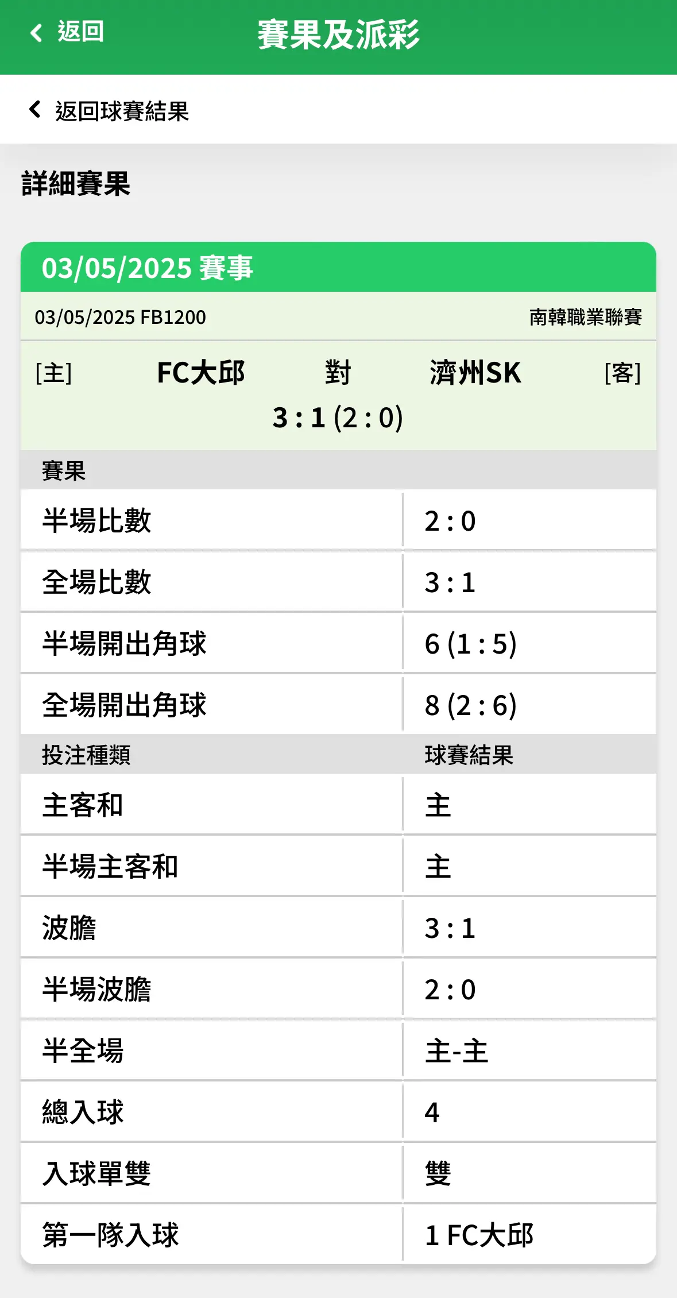Tap the back chevron in green header
677x1298 pixels.
click(x=36, y=33)
